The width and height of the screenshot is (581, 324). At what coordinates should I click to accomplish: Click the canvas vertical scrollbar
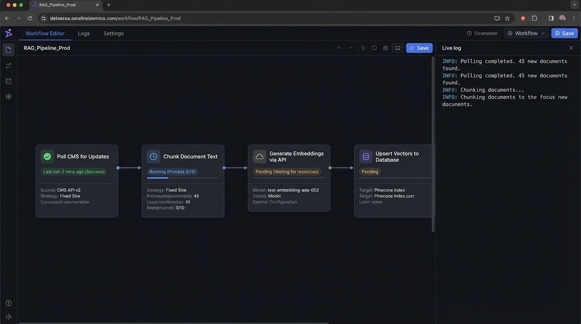pyautogui.click(x=433, y=143)
